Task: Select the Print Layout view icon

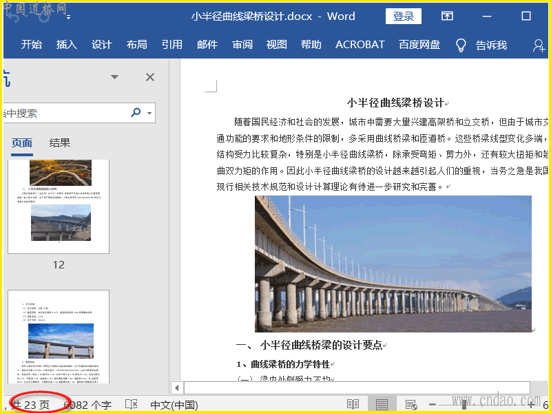Action: pyautogui.click(x=382, y=405)
